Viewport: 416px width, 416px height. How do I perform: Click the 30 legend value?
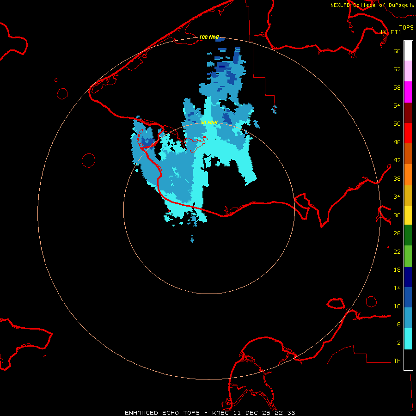pos(397,215)
